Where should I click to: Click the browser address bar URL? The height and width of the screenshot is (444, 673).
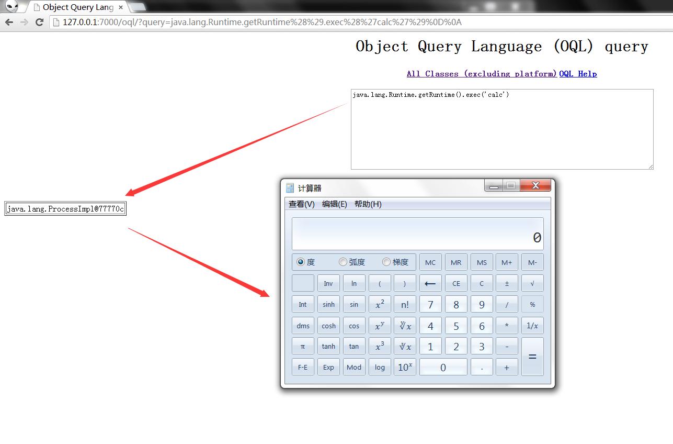tap(261, 22)
